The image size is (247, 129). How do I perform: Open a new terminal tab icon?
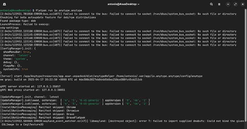click(4, 4)
